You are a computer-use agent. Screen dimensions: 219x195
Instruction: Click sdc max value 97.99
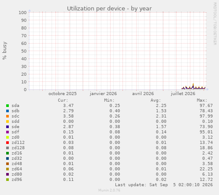point(206,116)
